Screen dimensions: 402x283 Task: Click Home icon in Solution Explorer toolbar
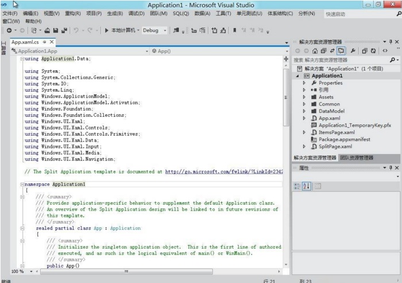point(315,51)
